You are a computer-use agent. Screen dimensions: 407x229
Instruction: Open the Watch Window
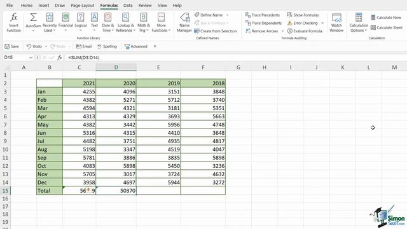(x=336, y=23)
